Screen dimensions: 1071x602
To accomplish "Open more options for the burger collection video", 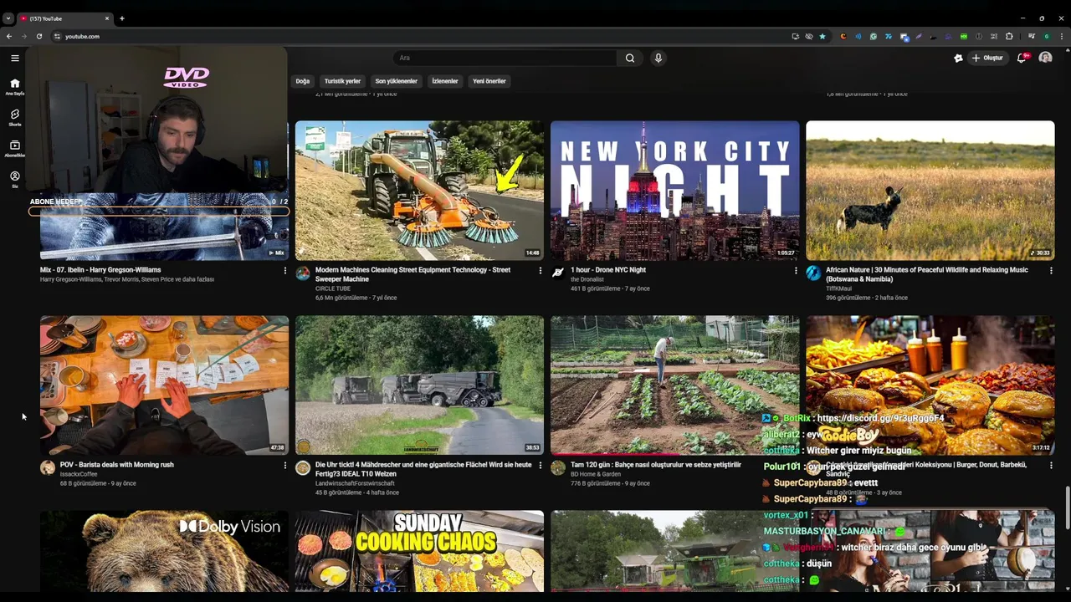I will [x=1051, y=466].
